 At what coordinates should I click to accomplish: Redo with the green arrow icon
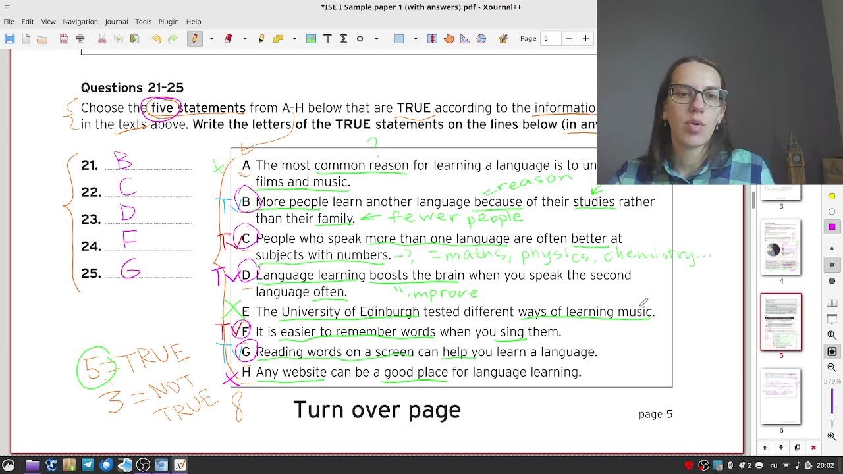tap(173, 39)
